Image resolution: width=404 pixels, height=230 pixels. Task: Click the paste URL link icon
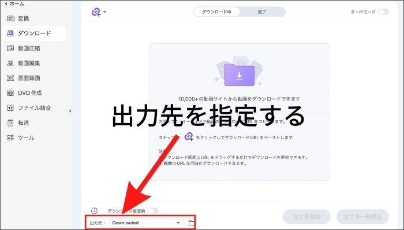[96, 12]
